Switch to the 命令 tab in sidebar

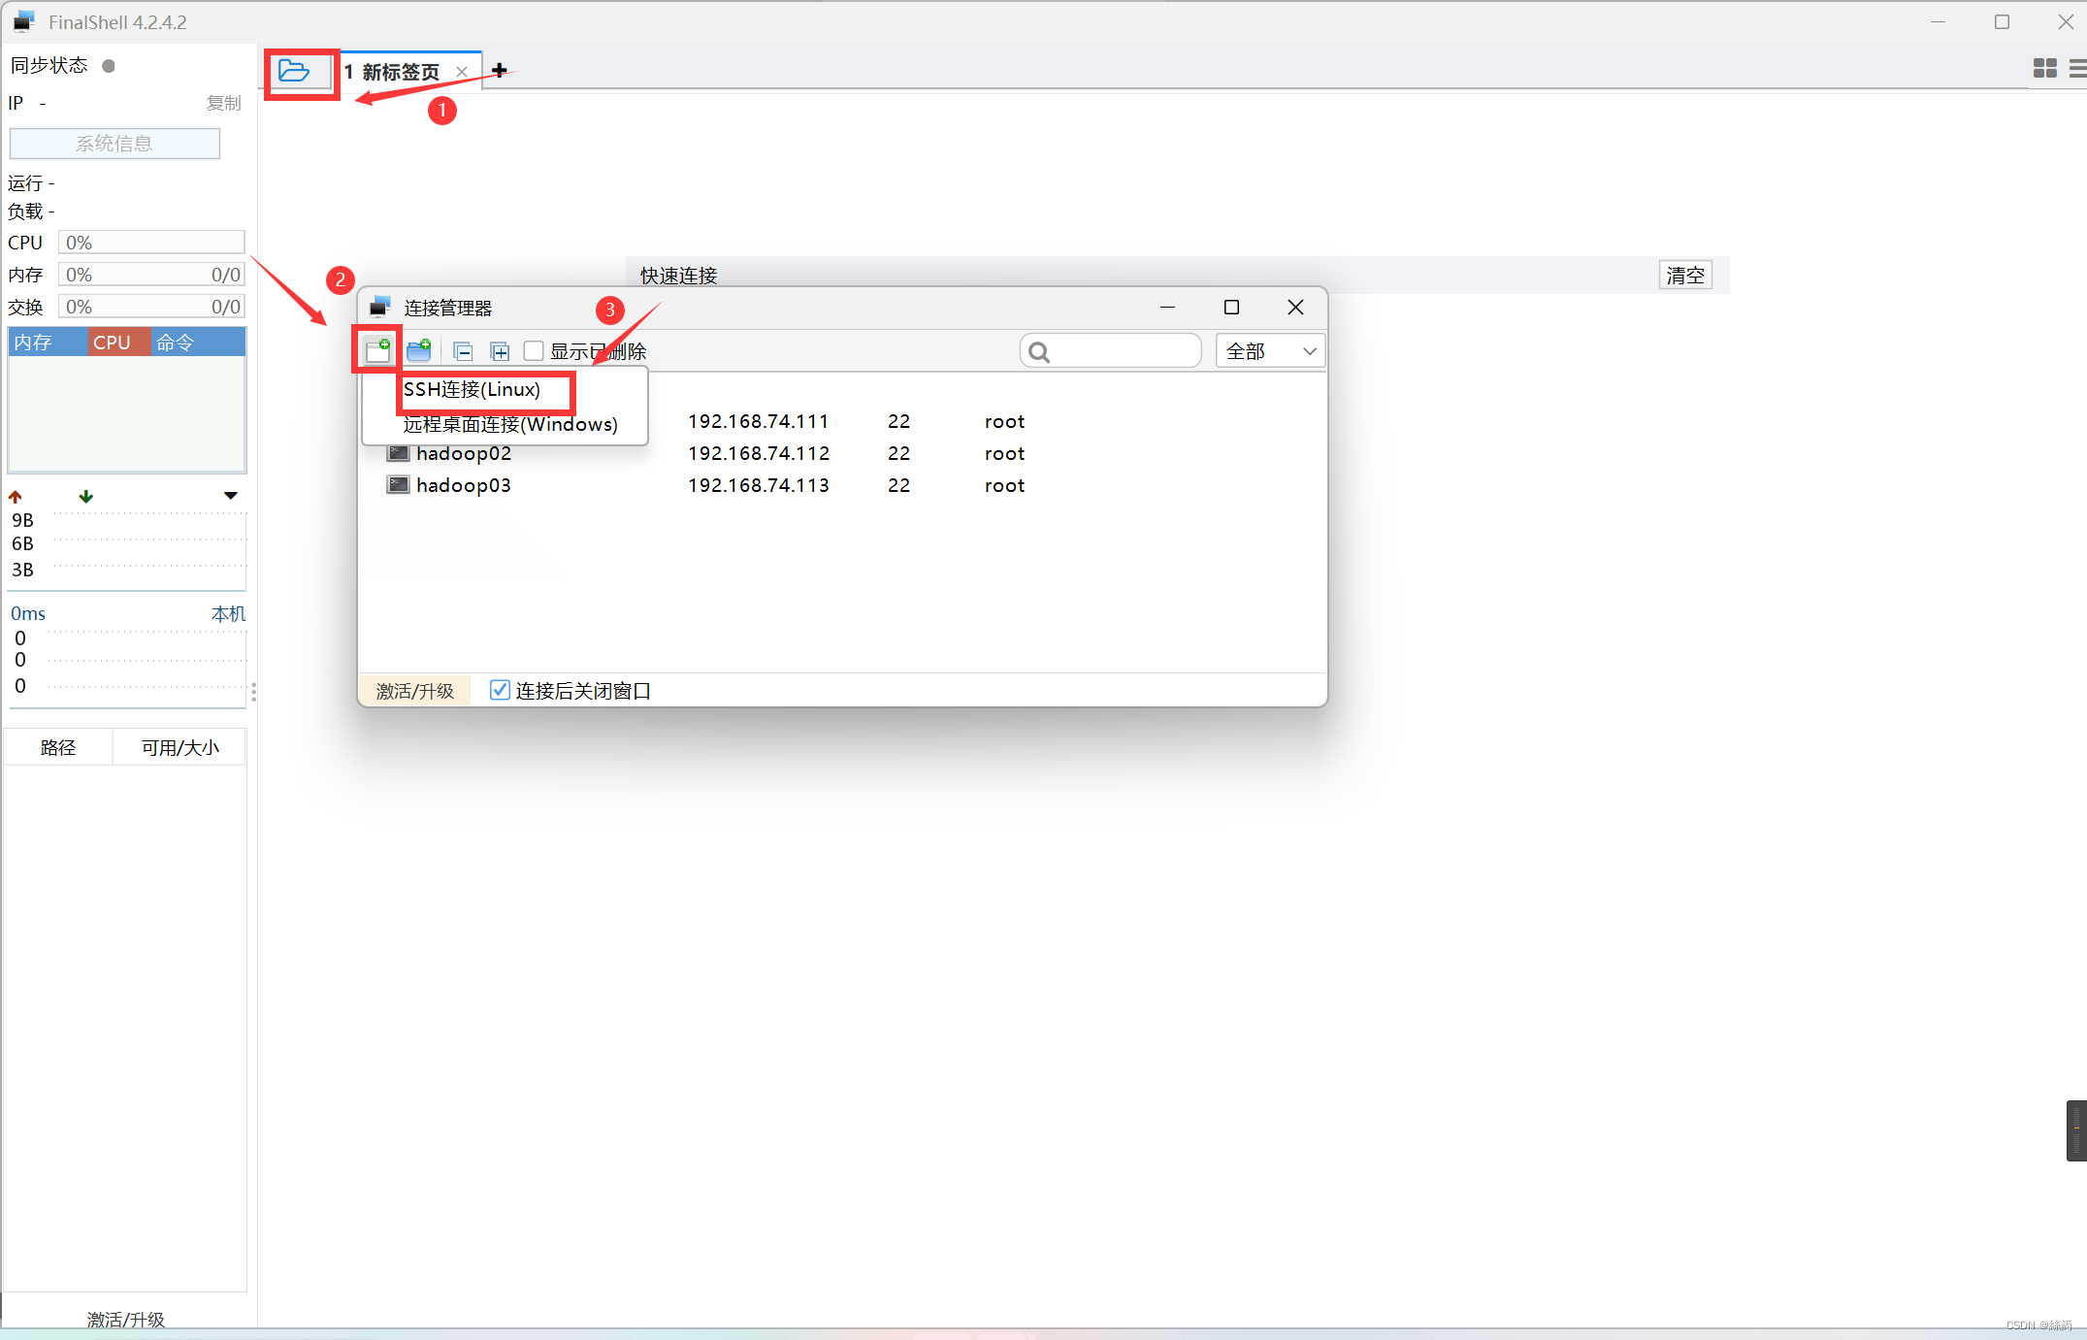(x=197, y=343)
